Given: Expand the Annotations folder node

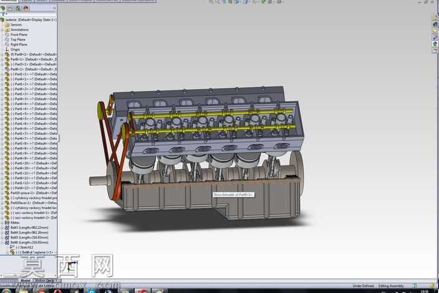Looking at the screenshot, I should point(2,29).
